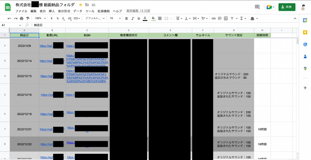Select the サウンド設定 header cell
This screenshot has height=160, width=311.
[234, 35]
